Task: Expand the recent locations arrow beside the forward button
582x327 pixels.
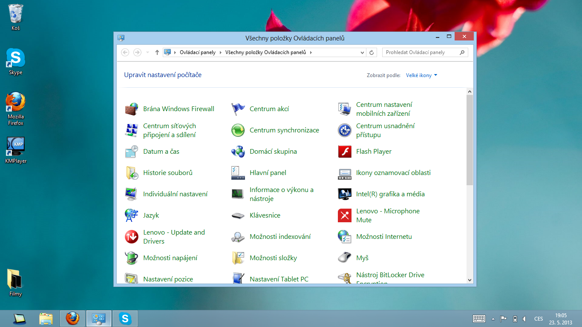Action: (147, 52)
